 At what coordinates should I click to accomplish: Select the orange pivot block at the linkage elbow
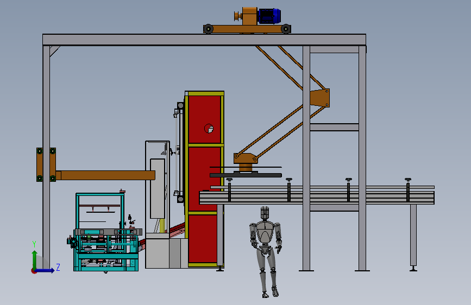320,98
